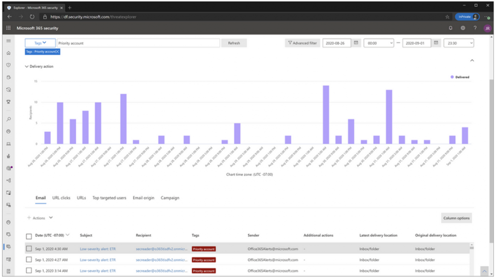Open the sidebar icon with purple dot
This screenshot has width=497, height=279.
tap(9, 168)
